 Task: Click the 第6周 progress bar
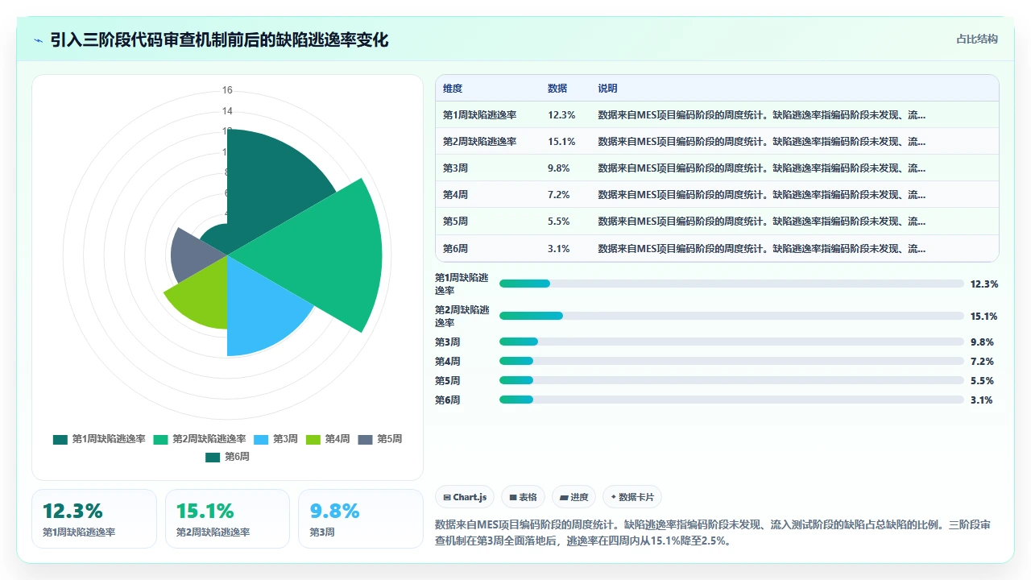coord(731,400)
